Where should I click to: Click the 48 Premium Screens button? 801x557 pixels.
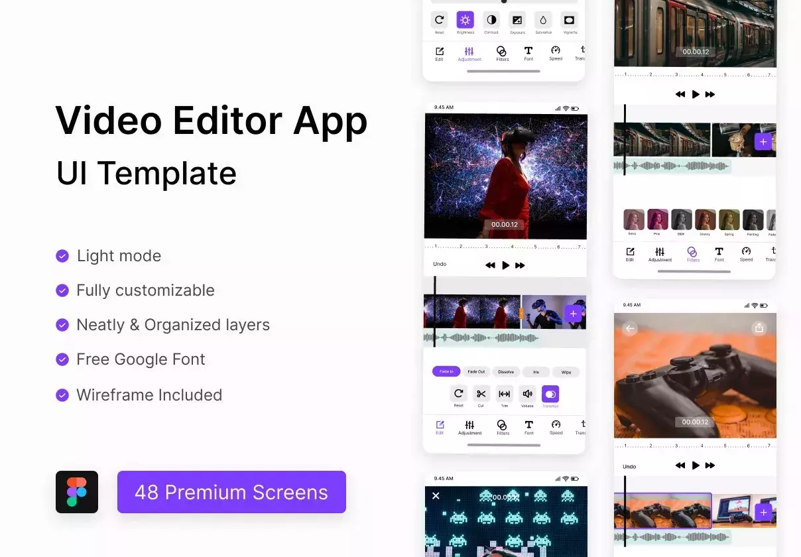[x=231, y=492]
